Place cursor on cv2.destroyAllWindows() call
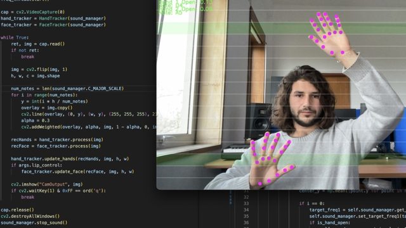Image resolution: width=406 pixels, height=228 pixels. coord(30,216)
